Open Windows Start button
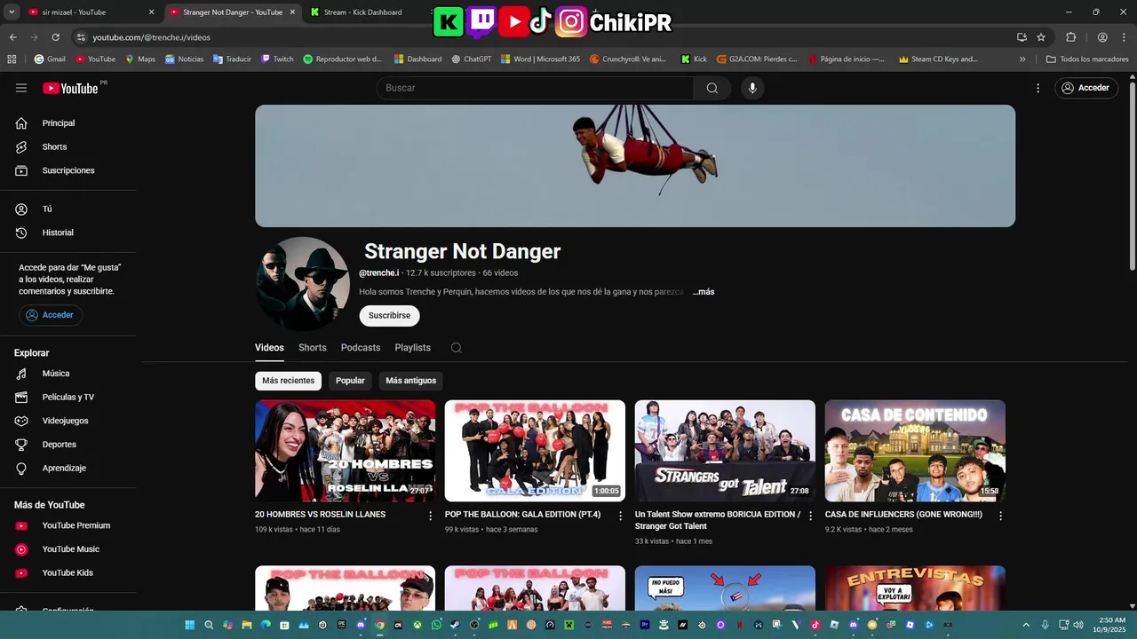This screenshot has width=1137, height=639. (x=189, y=625)
